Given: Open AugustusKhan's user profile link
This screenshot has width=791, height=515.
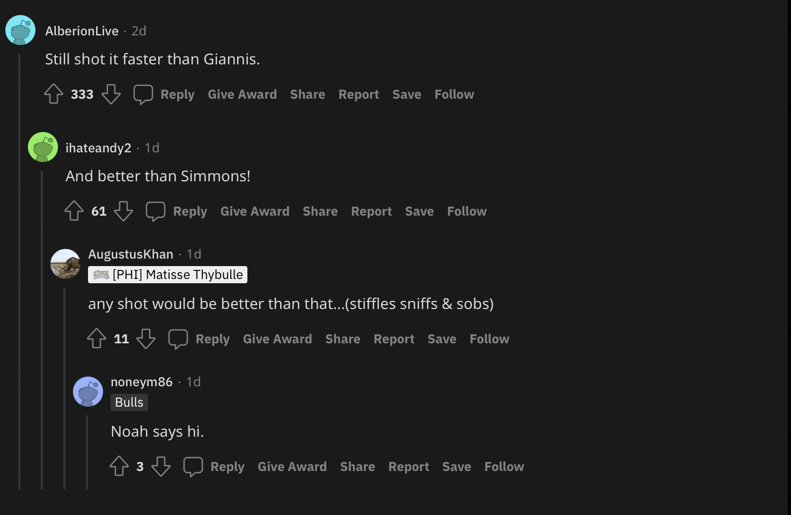Looking at the screenshot, I should tap(130, 254).
